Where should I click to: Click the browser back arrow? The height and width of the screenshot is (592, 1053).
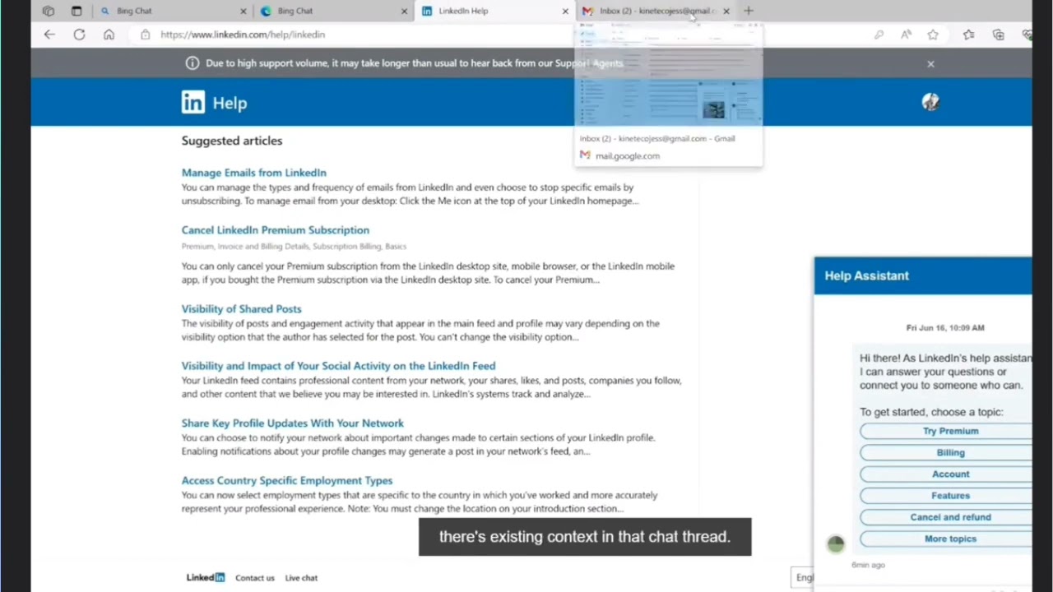[x=49, y=35]
